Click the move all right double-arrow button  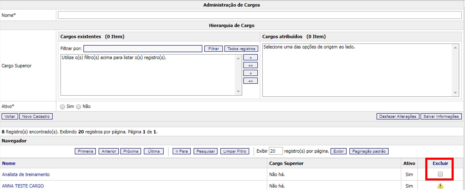(x=250, y=65)
